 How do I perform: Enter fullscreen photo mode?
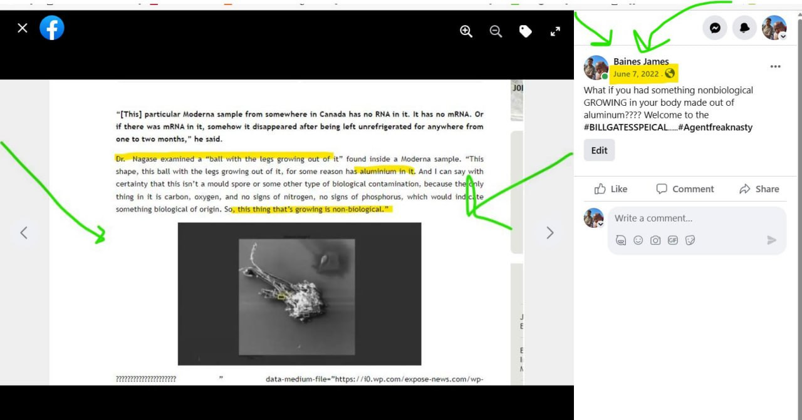[555, 31]
